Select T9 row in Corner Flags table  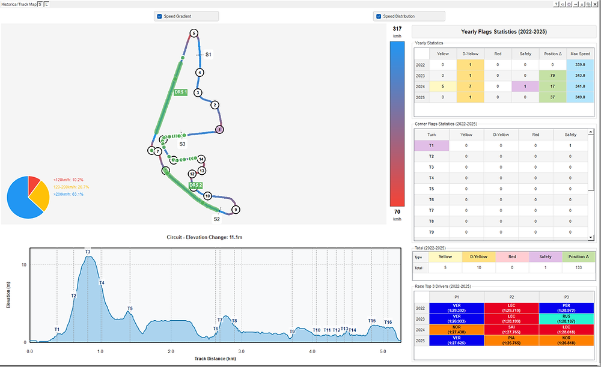(x=501, y=232)
